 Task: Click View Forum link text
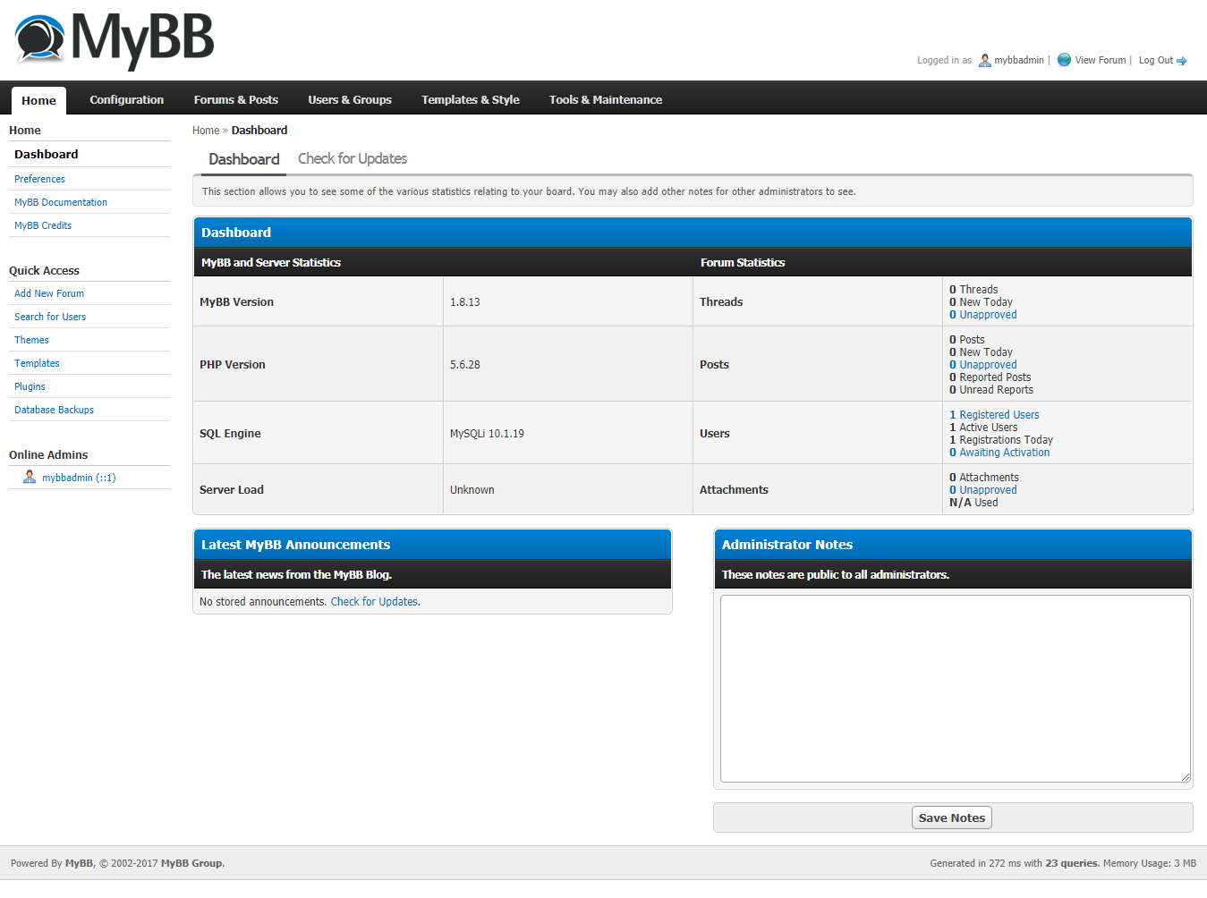tap(1101, 60)
